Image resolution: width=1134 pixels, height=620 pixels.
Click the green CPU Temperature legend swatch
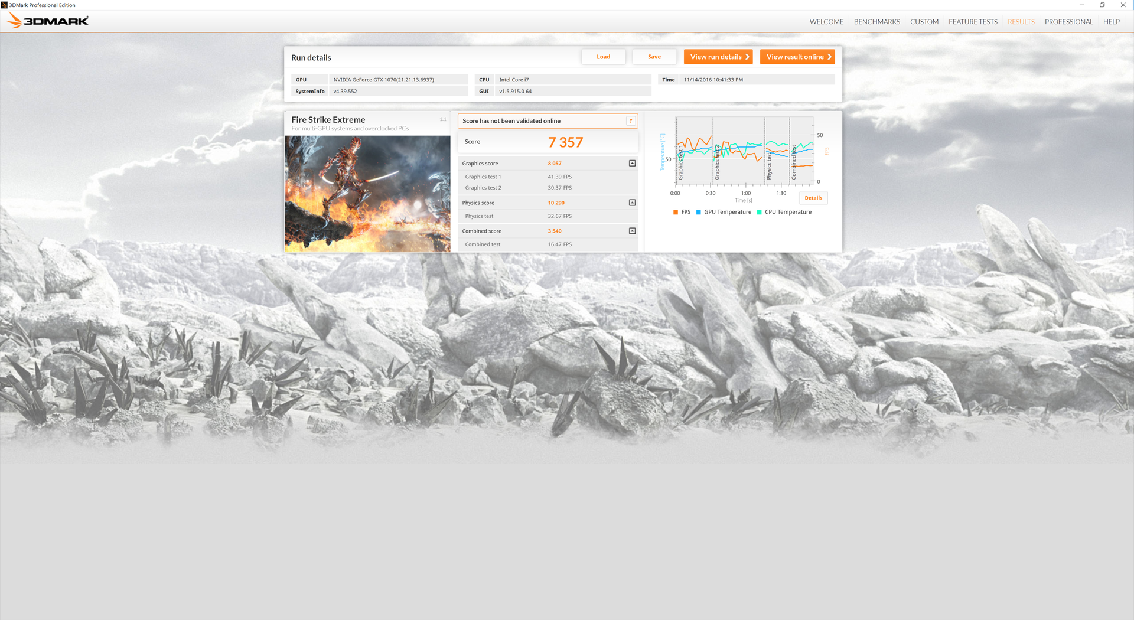coord(759,212)
